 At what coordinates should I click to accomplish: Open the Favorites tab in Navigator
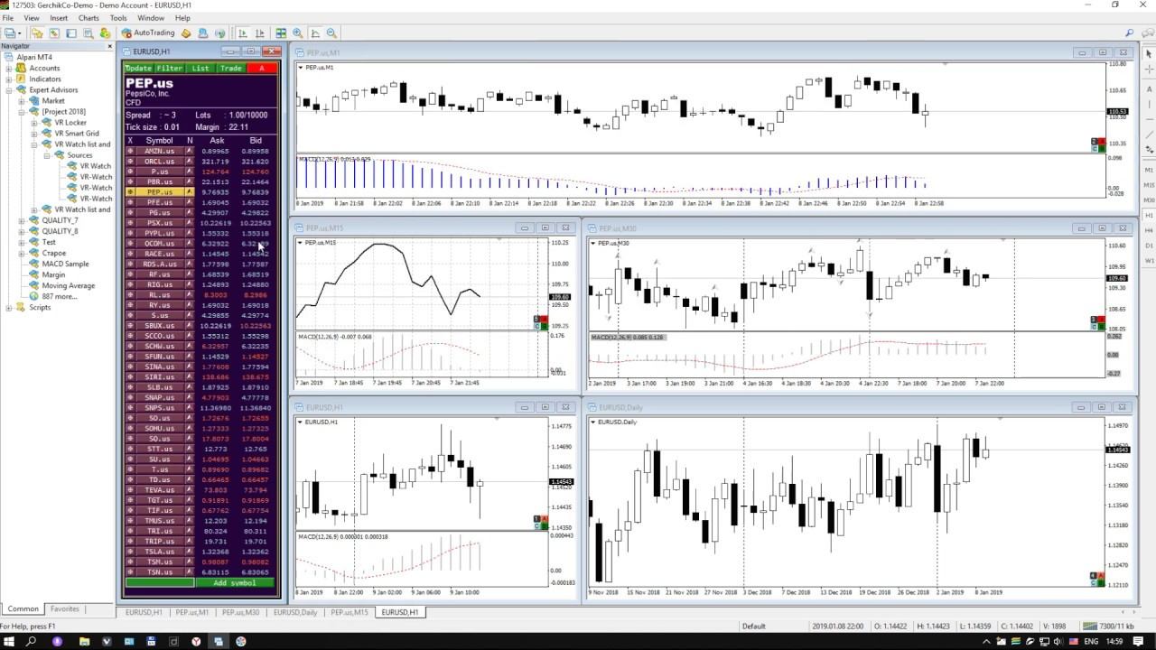point(65,608)
